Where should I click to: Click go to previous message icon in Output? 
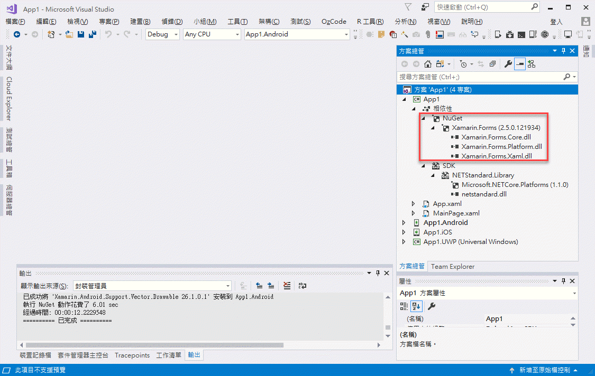pyautogui.click(x=259, y=286)
